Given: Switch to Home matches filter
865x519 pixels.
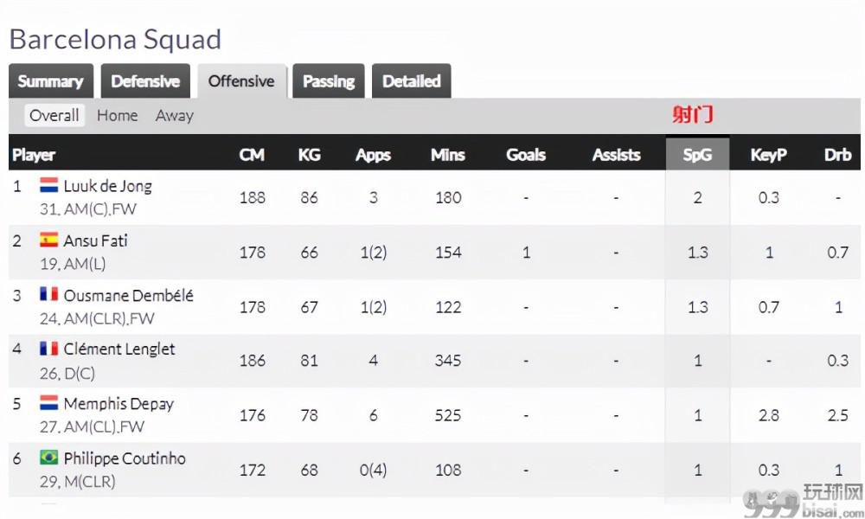Looking at the screenshot, I should click(x=117, y=115).
